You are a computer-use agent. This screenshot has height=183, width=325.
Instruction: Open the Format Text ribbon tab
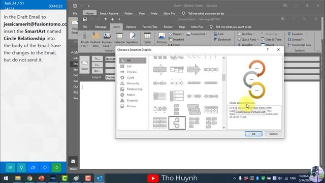[150, 27]
